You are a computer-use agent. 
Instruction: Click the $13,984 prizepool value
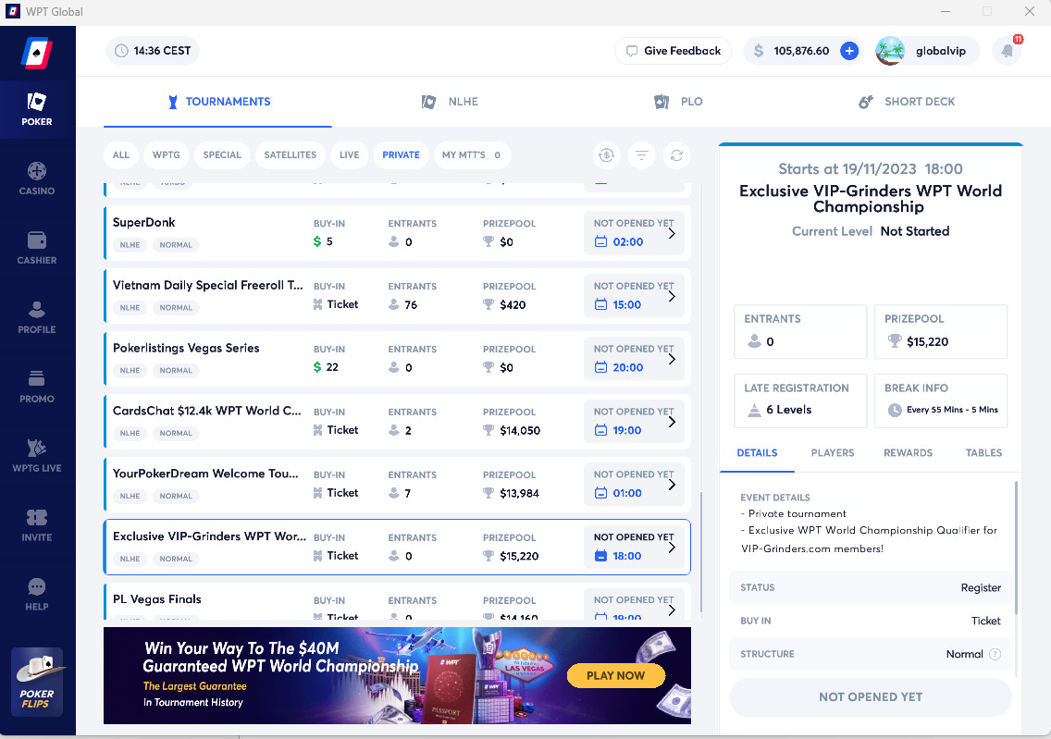click(x=519, y=494)
